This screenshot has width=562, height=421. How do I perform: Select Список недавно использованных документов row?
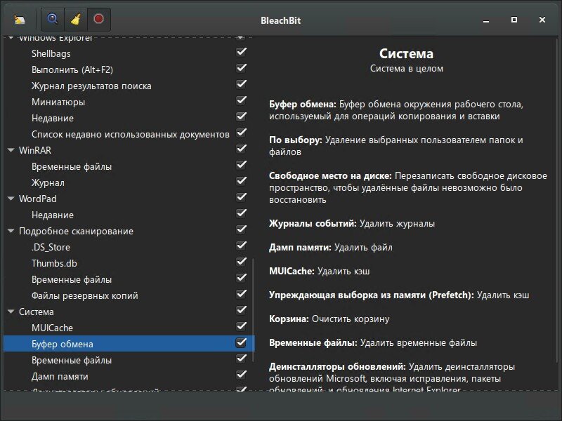129,134
